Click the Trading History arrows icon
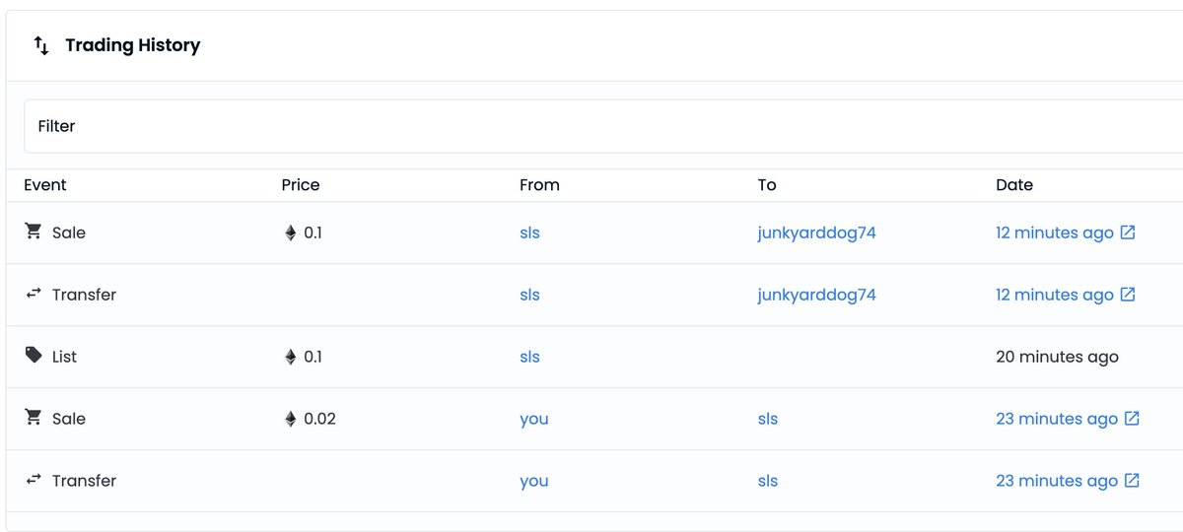Screen dimensions: 1183x532 tap(41, 45)
